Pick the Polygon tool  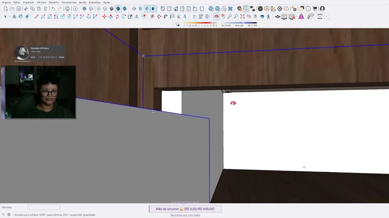click(x=69, y=17)
